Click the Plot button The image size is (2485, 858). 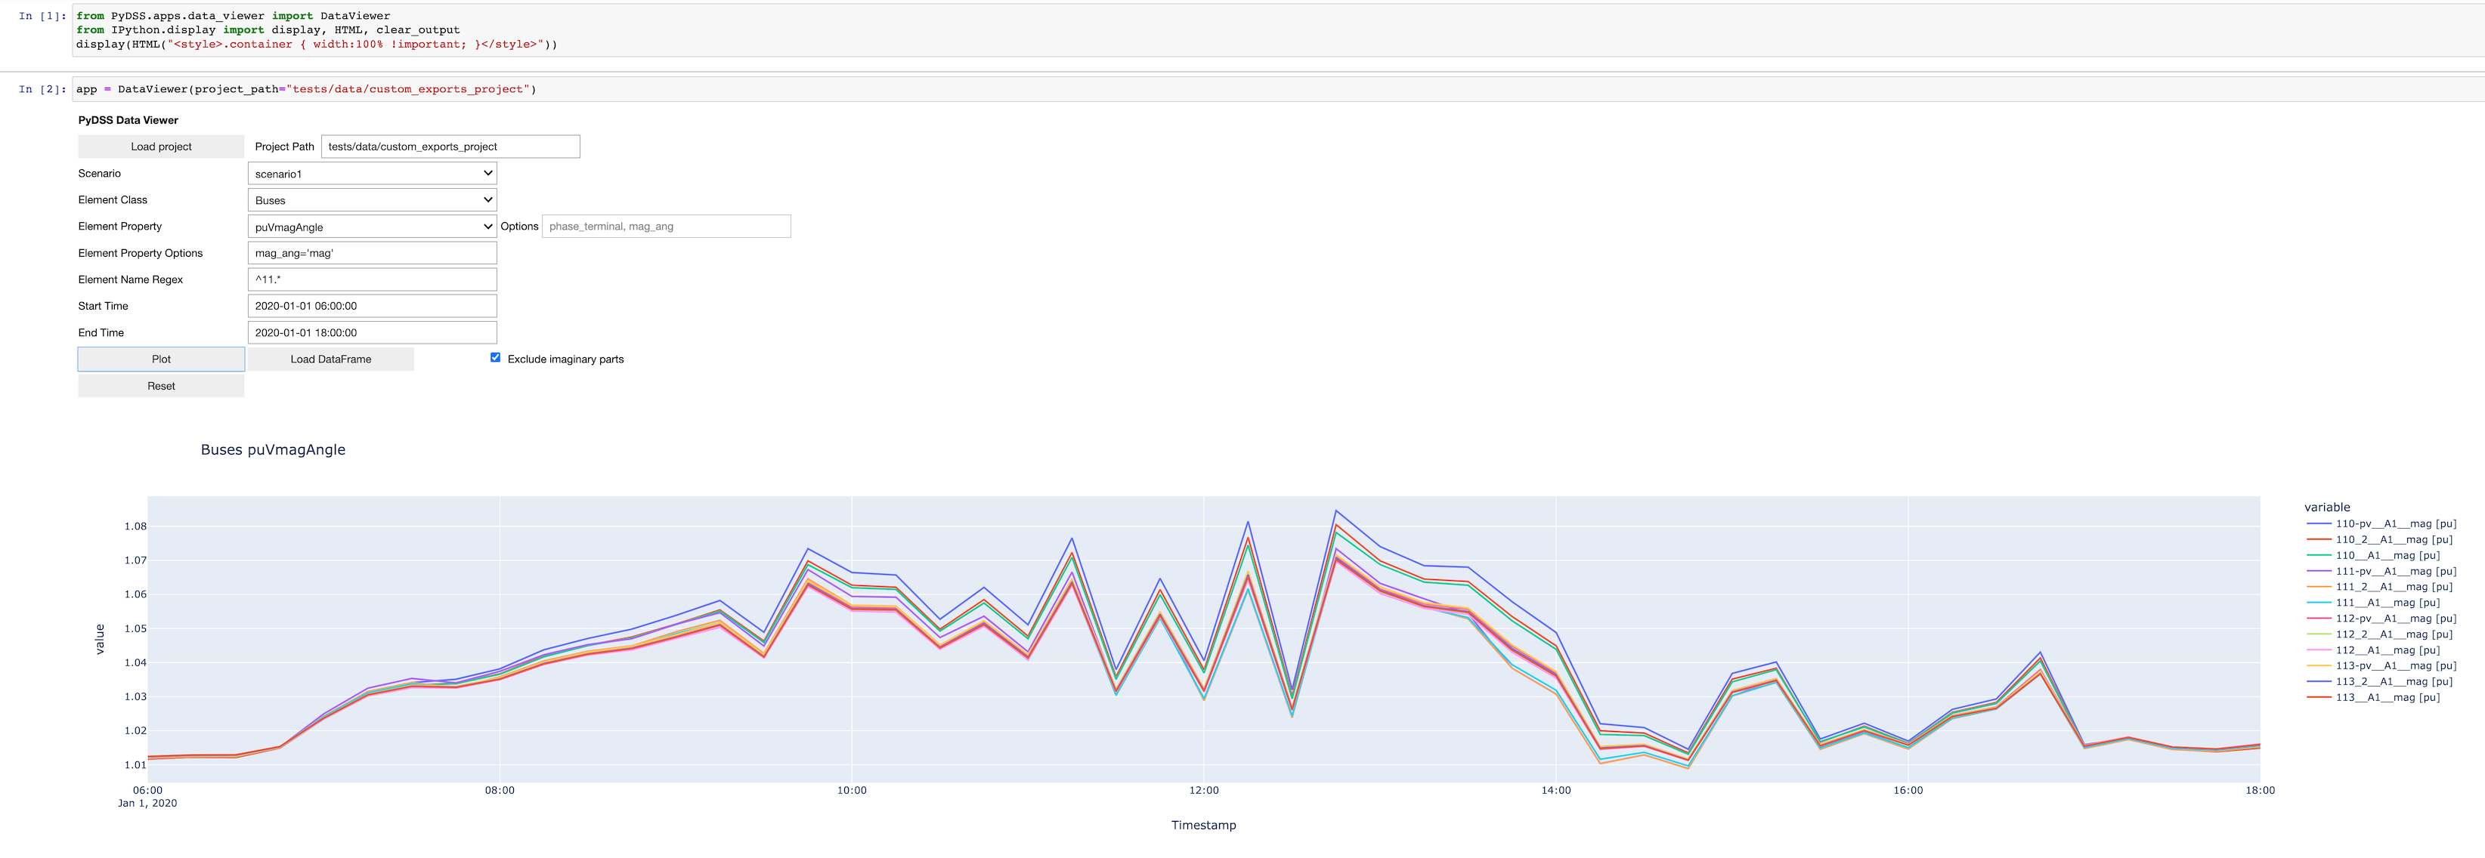(x=161, y=359)
